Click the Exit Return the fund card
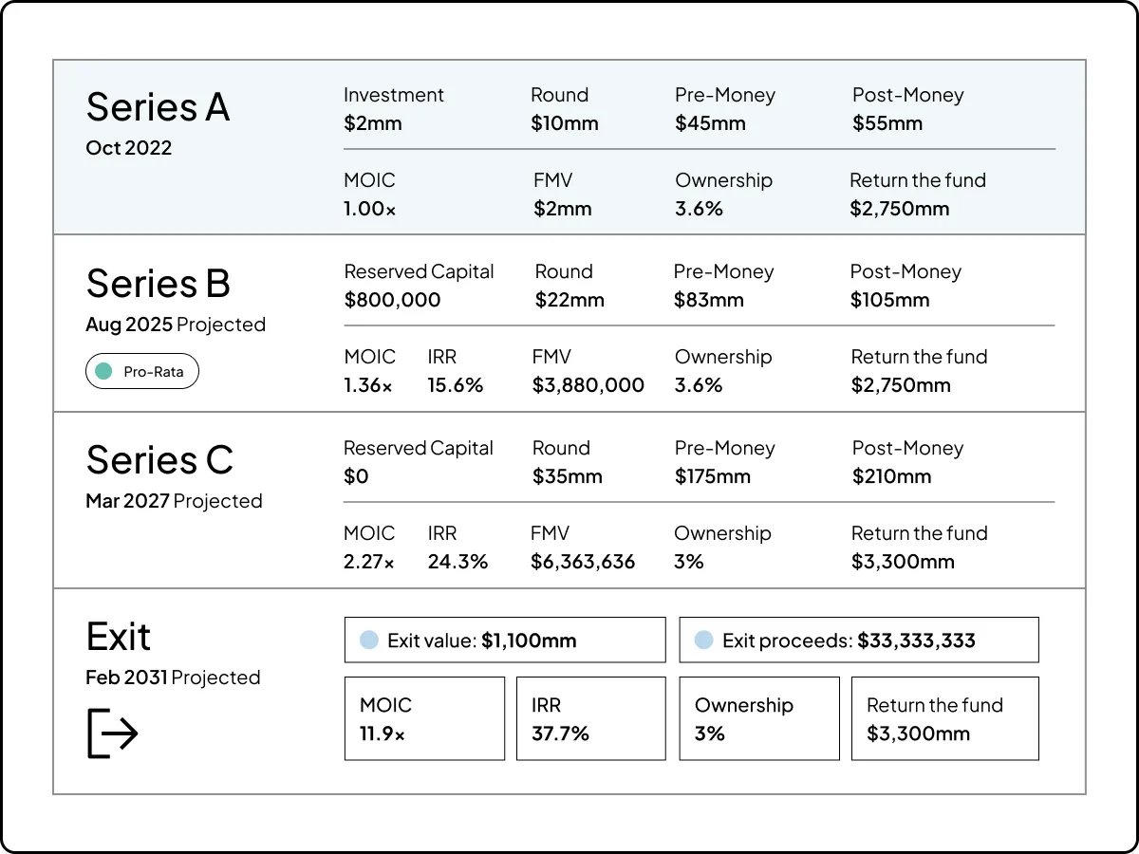1139x854 pixels. pos(944,718)
